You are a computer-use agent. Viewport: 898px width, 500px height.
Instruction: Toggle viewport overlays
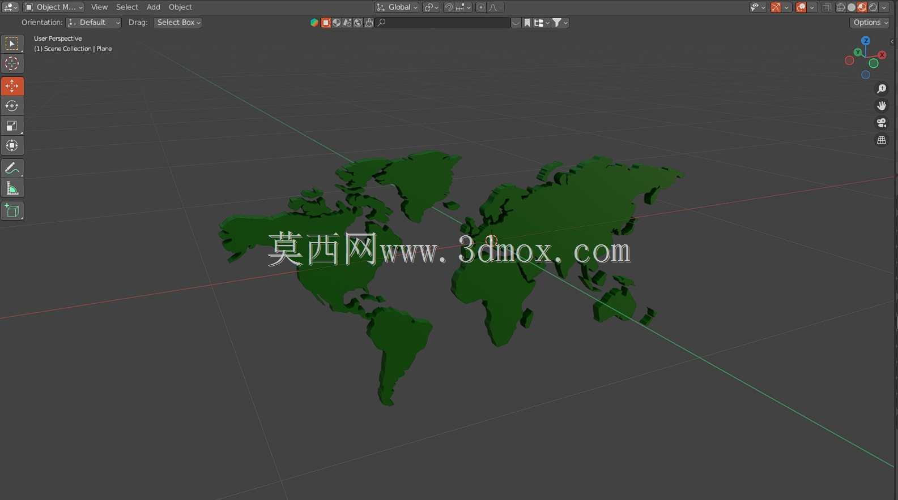point(801,7)
